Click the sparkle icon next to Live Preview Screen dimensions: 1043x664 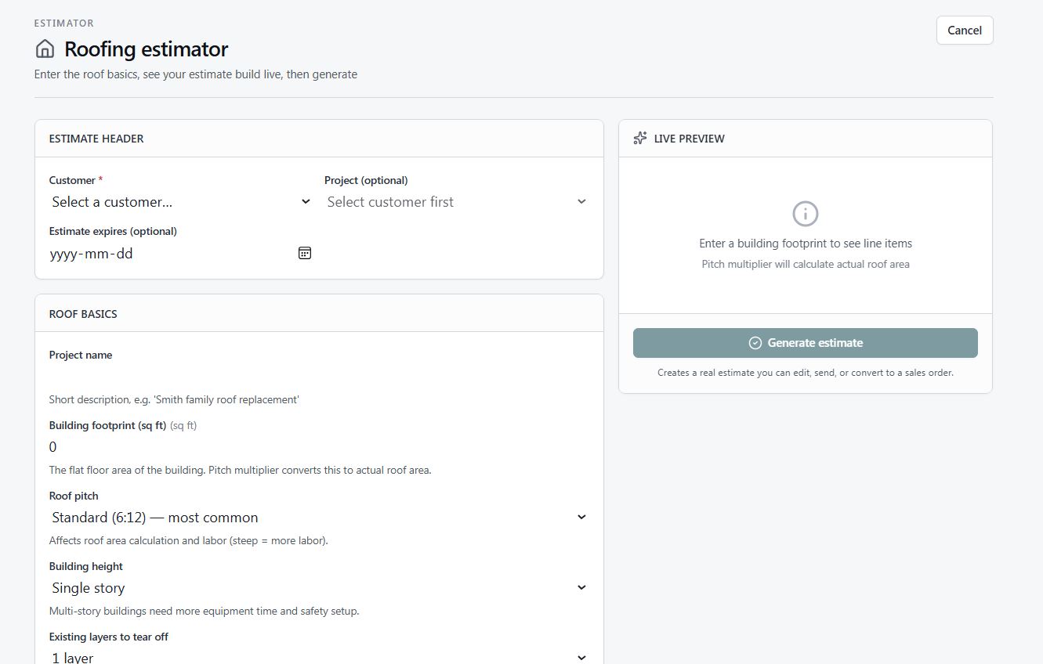[640, 139]
